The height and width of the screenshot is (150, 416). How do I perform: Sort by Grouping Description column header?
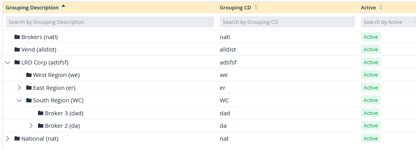[x=32, y=8]
